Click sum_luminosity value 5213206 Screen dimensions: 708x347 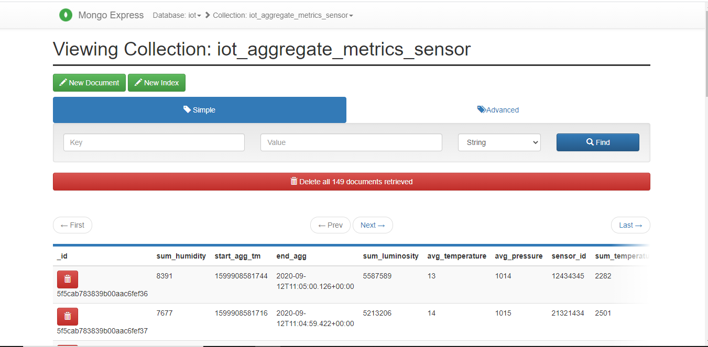coord(377,313)
